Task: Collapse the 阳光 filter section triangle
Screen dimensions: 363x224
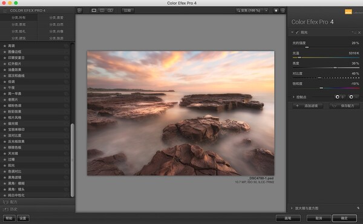Action: [x=292, y=32]
